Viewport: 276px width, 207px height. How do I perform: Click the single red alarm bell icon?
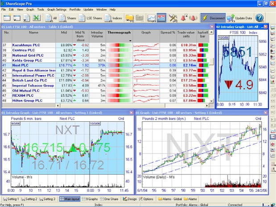tap(184, 18)
